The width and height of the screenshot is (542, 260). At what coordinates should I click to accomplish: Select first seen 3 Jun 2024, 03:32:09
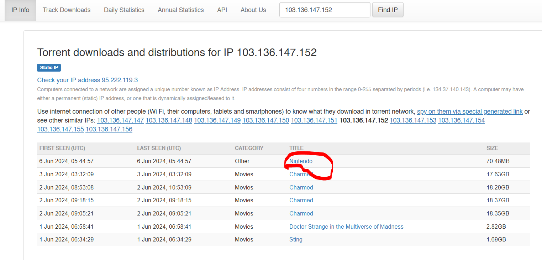[67, 175]
